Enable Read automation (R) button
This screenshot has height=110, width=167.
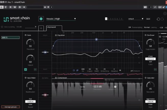10,7
